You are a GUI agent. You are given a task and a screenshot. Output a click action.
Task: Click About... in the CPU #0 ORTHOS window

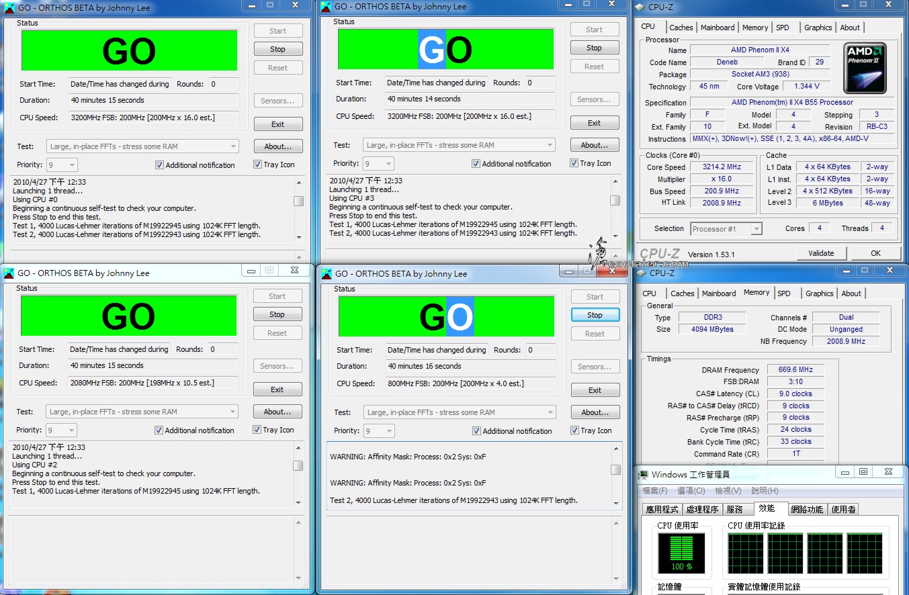[278, 146]
